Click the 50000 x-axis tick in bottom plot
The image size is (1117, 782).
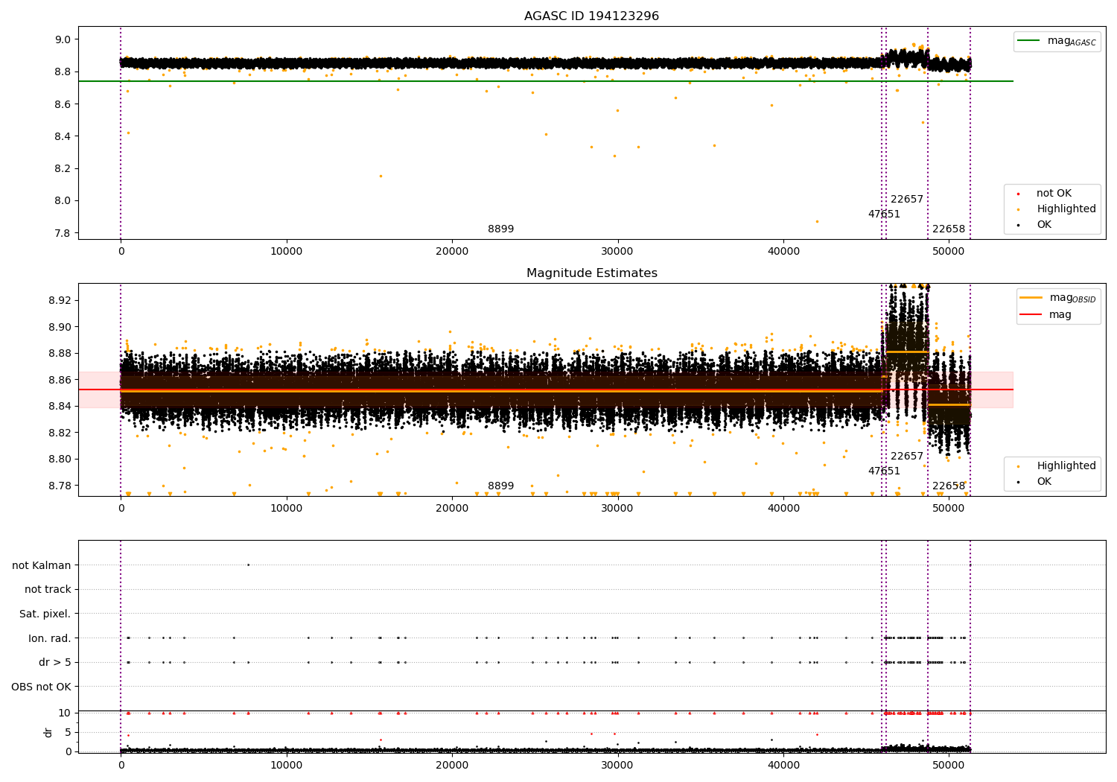point(949,765)
